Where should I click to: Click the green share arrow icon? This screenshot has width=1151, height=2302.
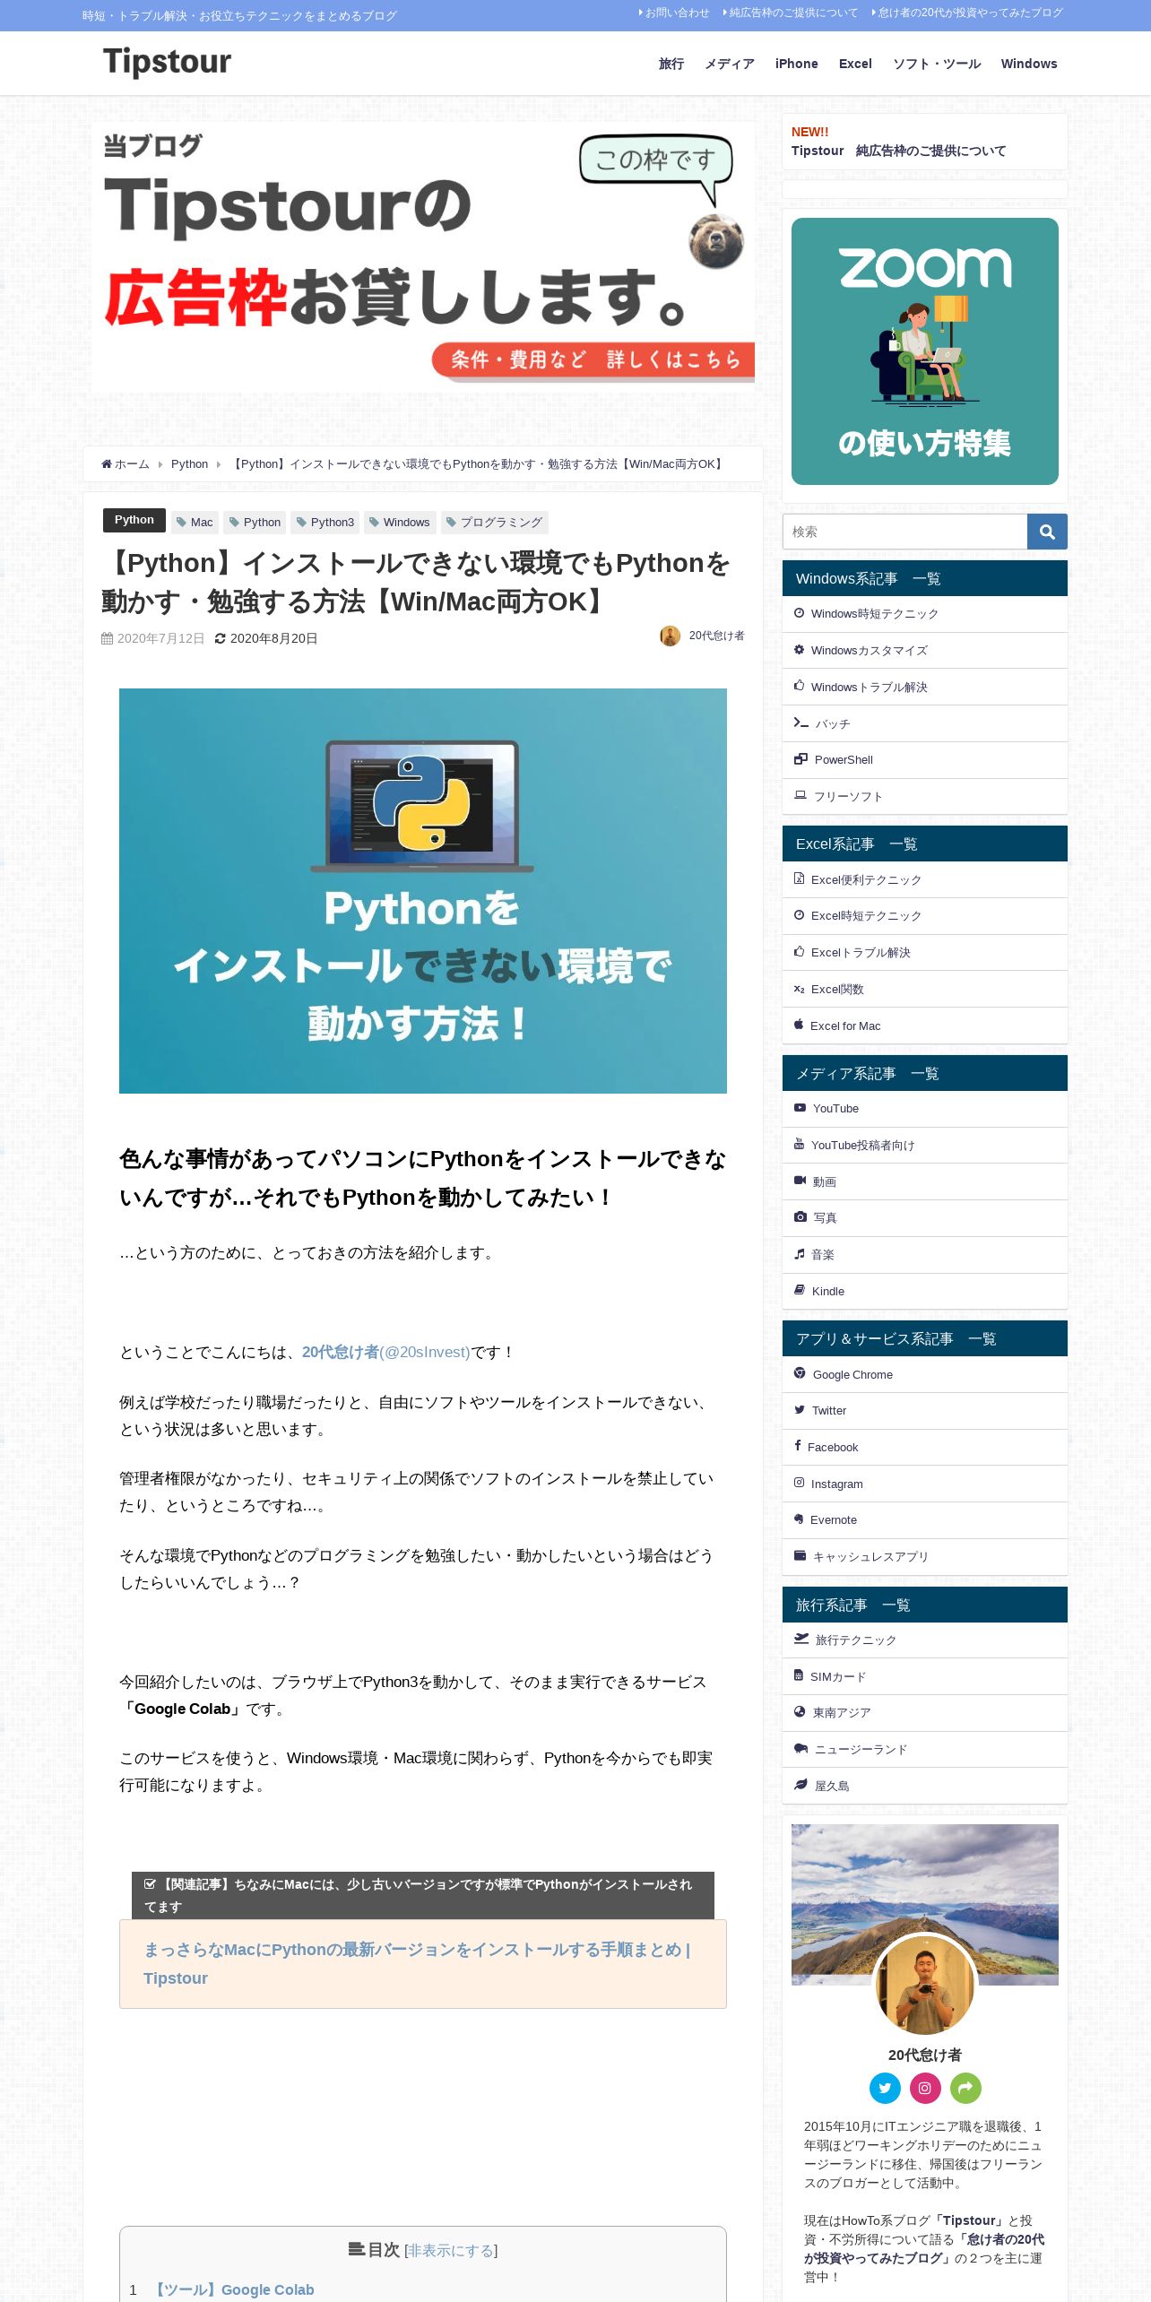[965, 2088]
